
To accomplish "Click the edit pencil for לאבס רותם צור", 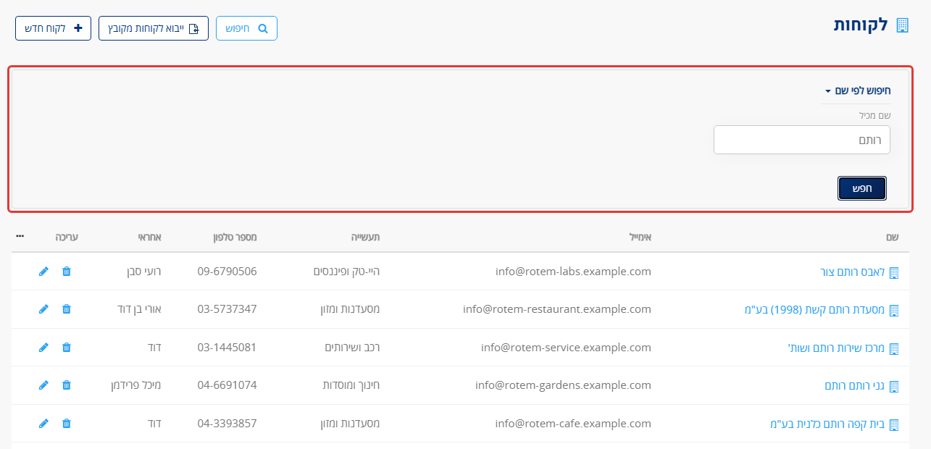I will click(x=43, y=271).
